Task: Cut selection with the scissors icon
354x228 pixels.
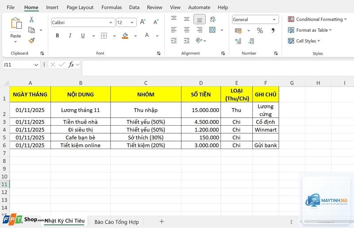Action: [x=31, y=19]
